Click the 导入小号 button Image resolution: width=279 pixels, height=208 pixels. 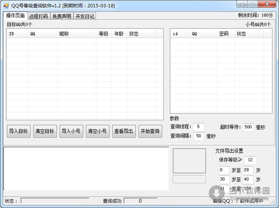(x=71, y=131)
